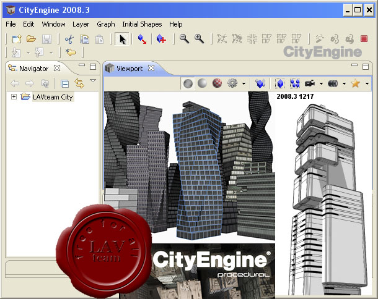Toggle the multiple blue shapes frame icon

coord(295,83)
